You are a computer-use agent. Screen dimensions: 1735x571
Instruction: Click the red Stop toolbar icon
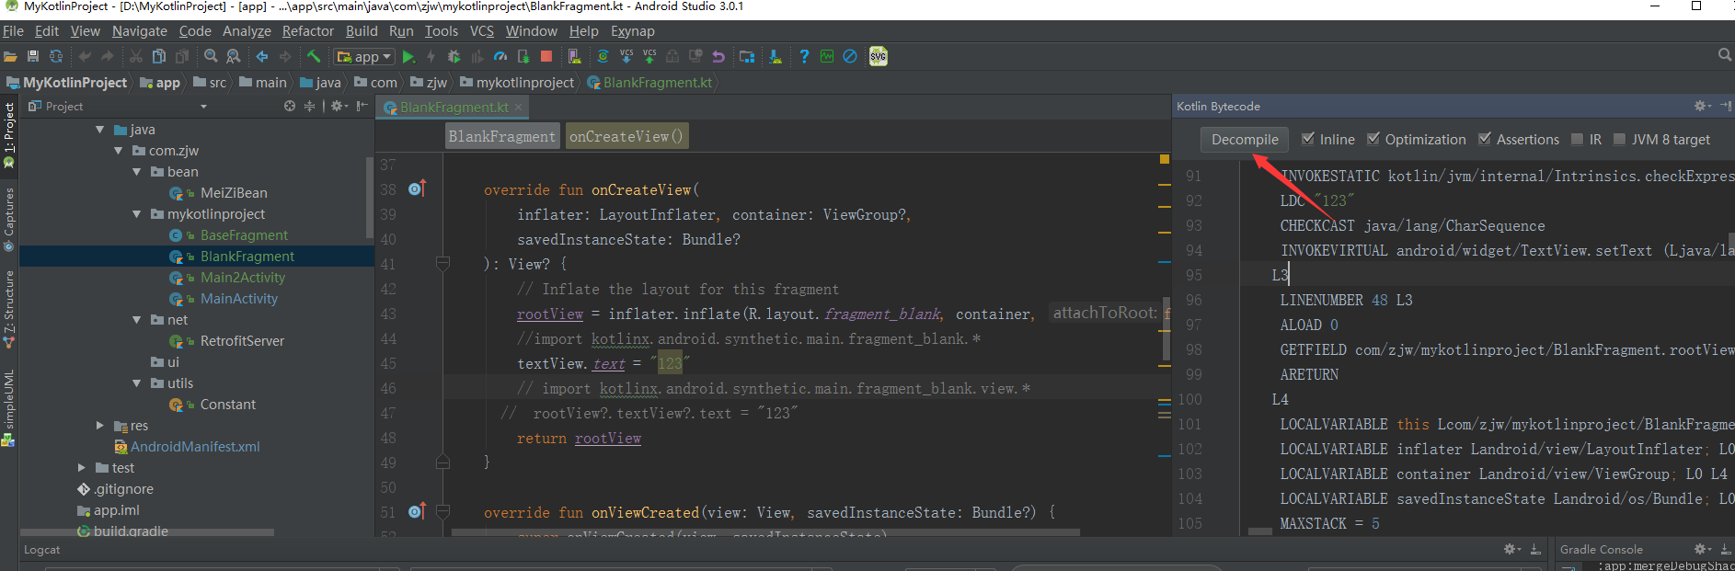click(546, 56)
